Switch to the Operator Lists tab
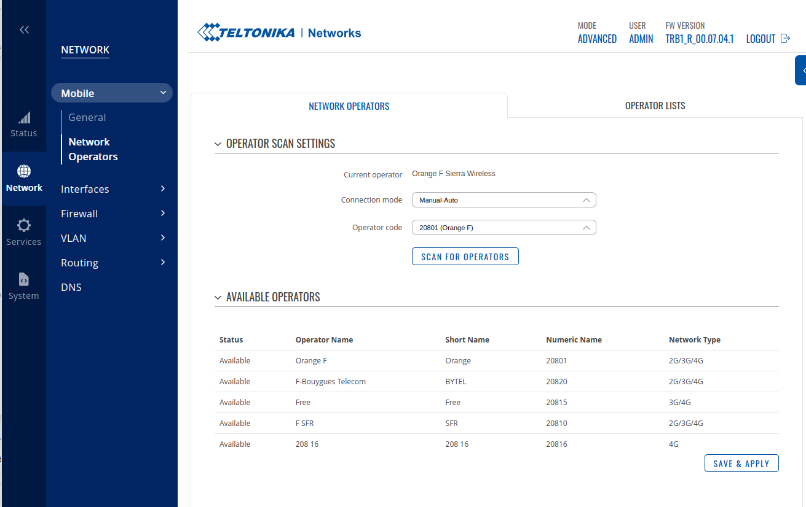Screen dimensions: 806x507 pos(655,106)
